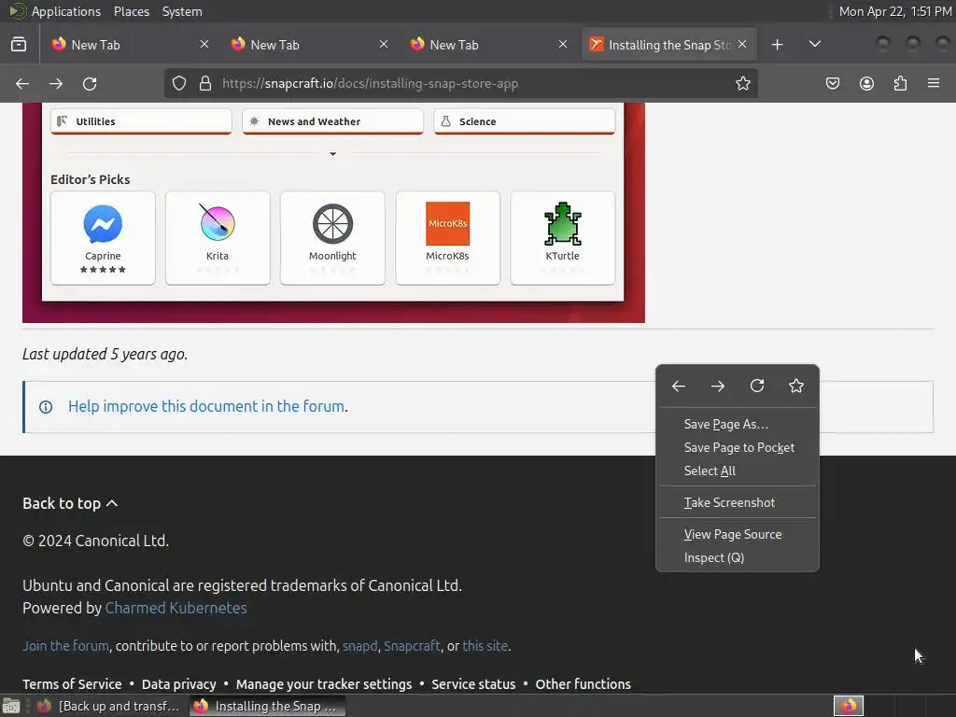
Task: Choose Inspect (Q) in context menu
Action: pyautogui.click(x=738, y=558)
